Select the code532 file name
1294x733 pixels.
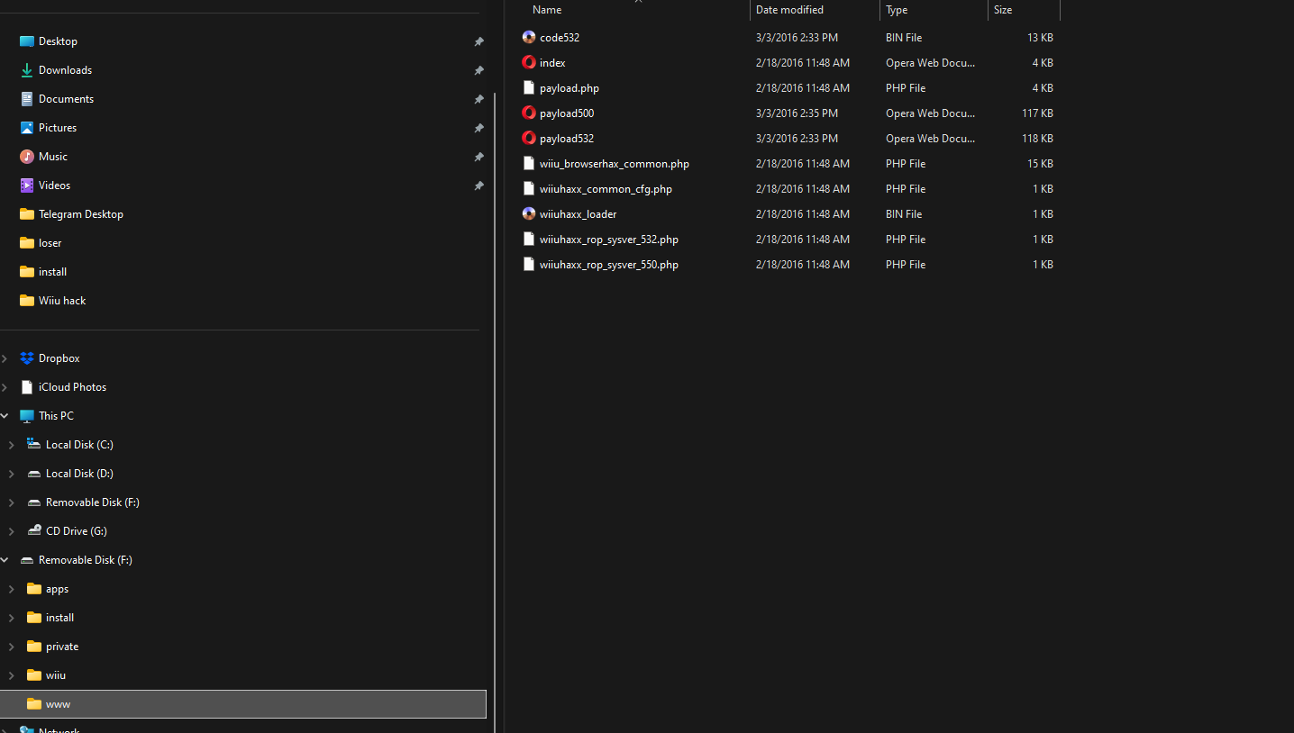tap(560, 38)
